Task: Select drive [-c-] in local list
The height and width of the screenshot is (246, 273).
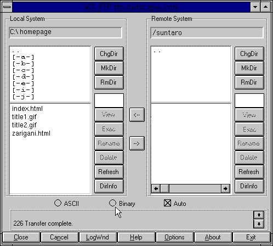Action: [x=23, y=70]
